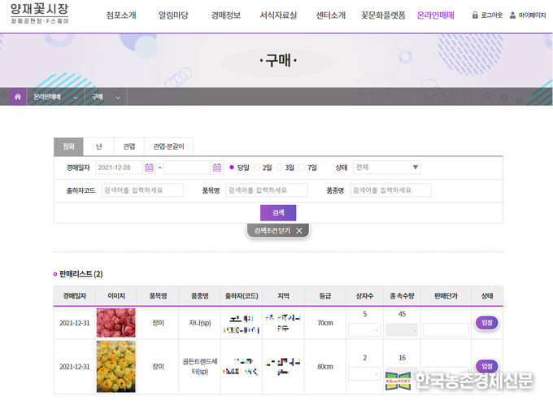
Task: Click the 검색조건닫기 button
Action: (x=278, y=231)
